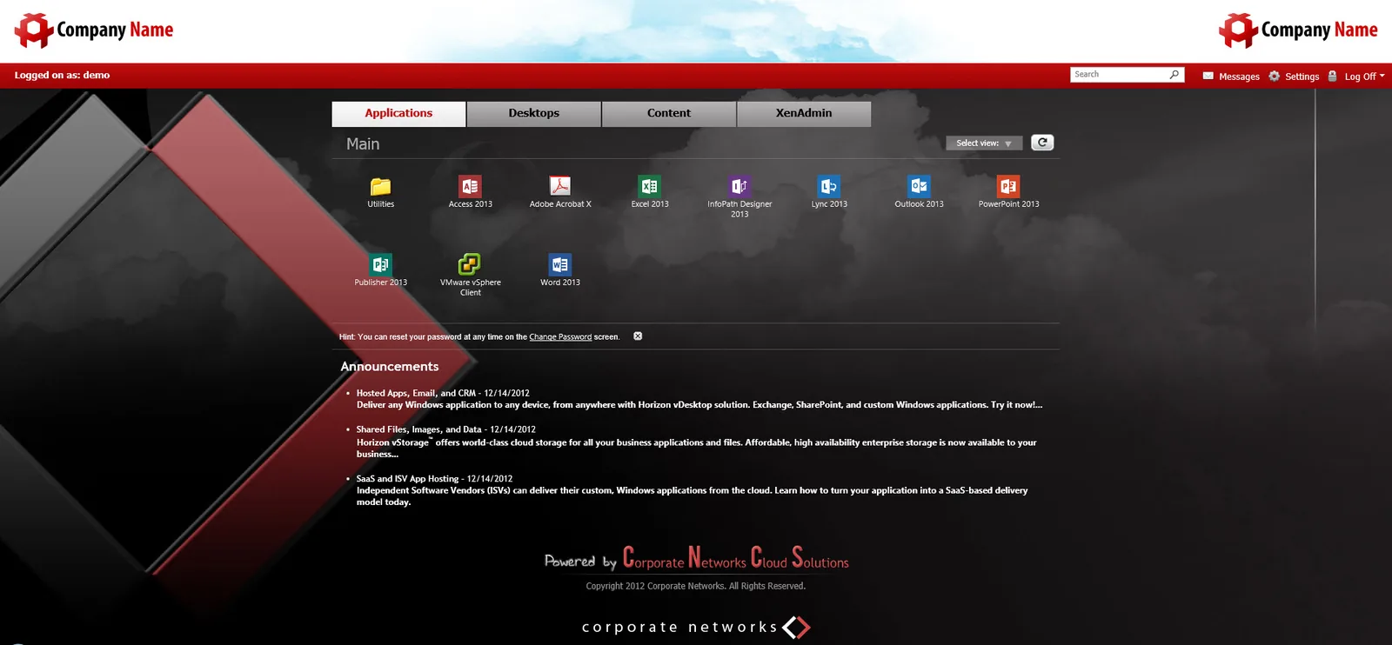Click the 'Main' section heading

coord(363,144)
